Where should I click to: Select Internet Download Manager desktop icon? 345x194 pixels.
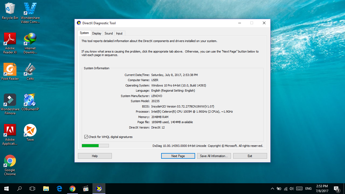(30, 43)
